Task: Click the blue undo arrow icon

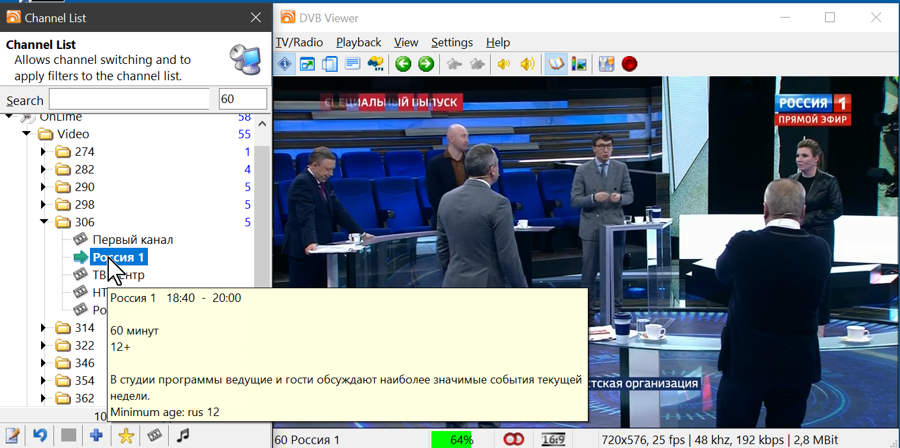Action: pyautogui.click(x=40, y=436)
